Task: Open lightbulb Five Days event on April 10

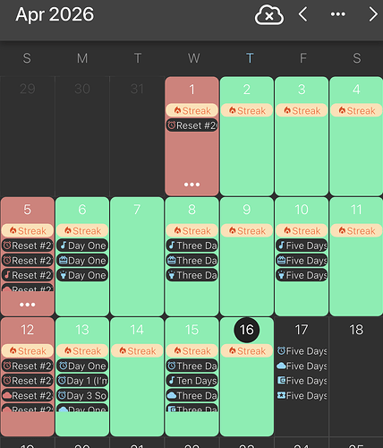Action: [302, 275]
